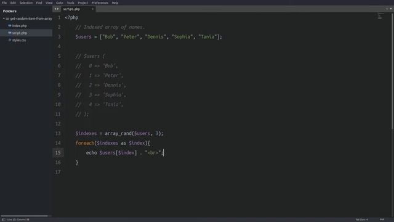This screenshot has width=394, height=222.
Task: Open script.php from the sidebar
Action: click(x=20, y=33)
